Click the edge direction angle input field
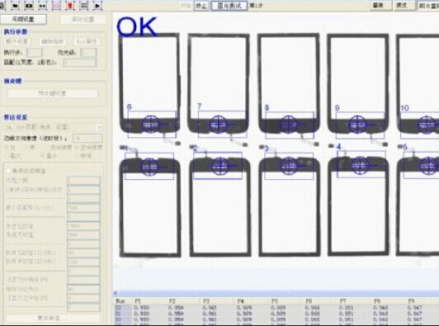 coord(87,138)
